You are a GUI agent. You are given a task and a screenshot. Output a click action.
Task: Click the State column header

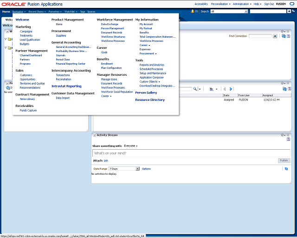tap(230, 95)
